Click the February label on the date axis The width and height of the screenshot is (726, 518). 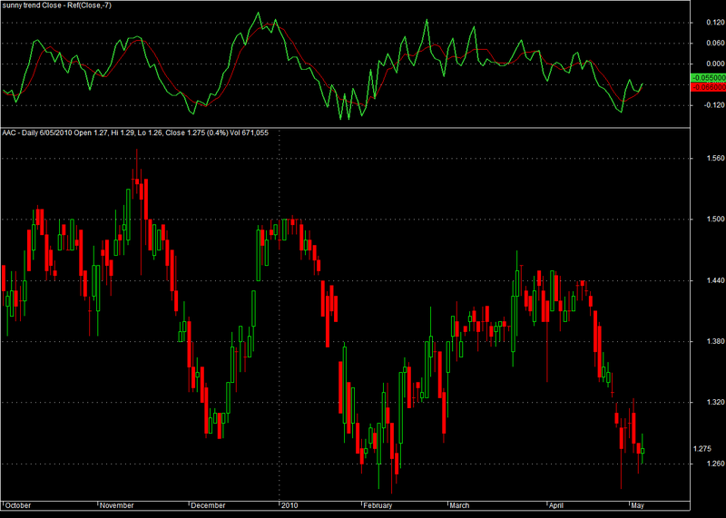coord(378,505)
